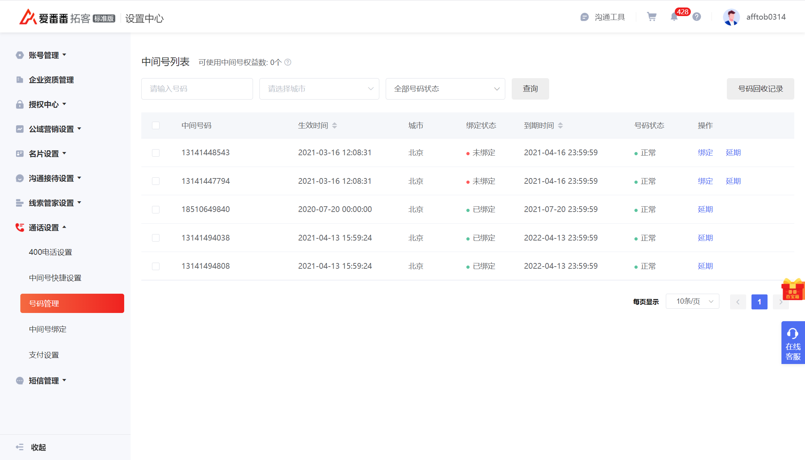
Task: Click 延期 link for 13141447794
Action: pyautogui.click(x=733, y=181)
